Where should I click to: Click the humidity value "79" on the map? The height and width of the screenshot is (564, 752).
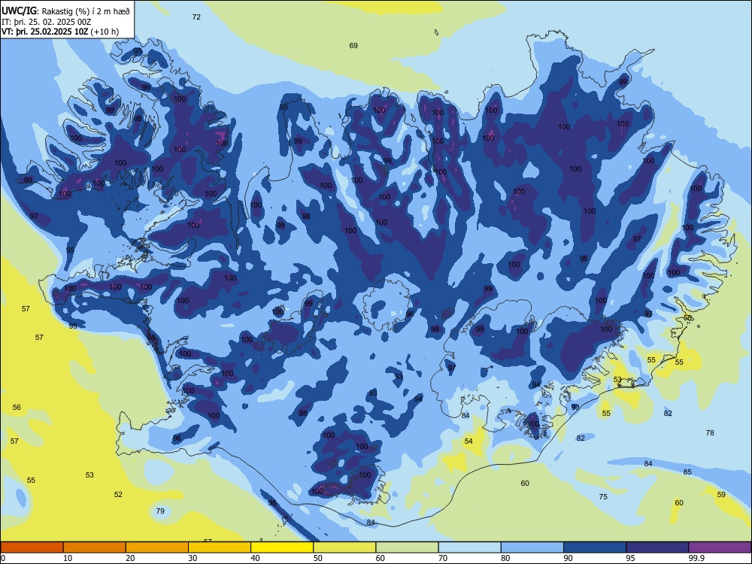(160, 511)
